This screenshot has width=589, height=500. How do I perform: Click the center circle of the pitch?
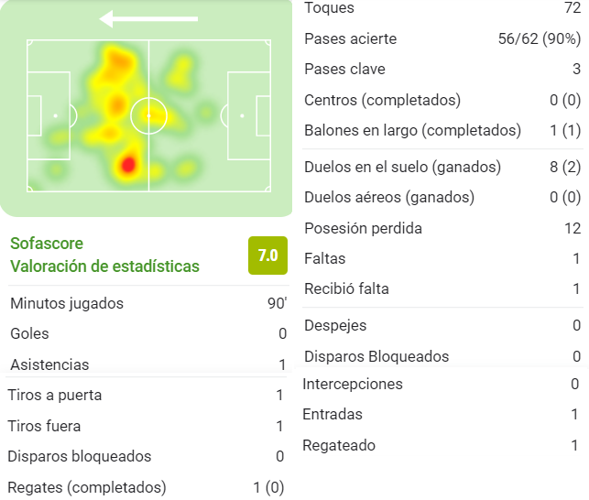[x=148, y=115]
